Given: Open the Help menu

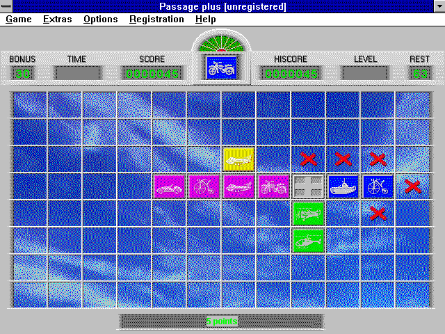Looking at the screenshot, I should click(x=206, y=19).
